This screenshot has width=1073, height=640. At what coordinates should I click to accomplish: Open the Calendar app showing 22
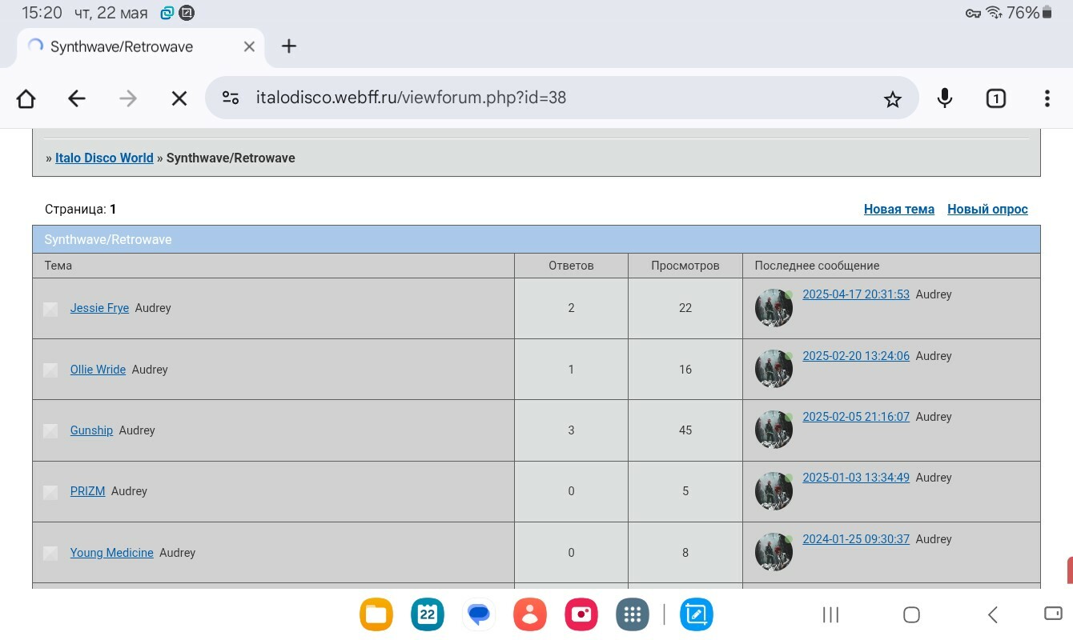428,614
